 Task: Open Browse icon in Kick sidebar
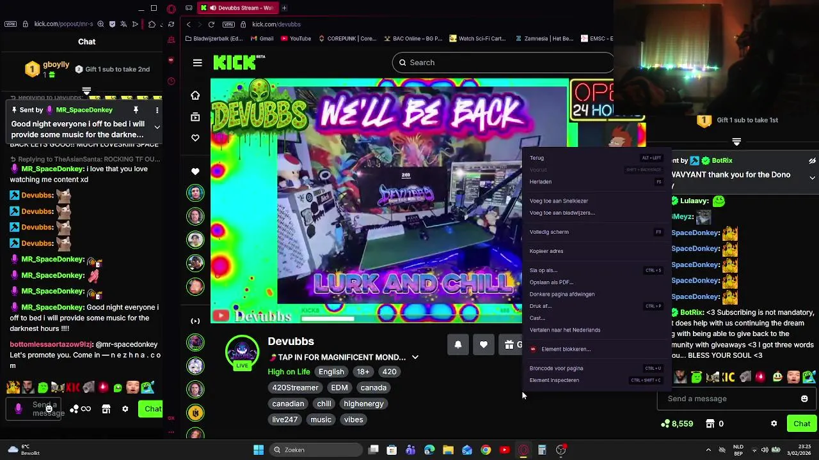pyautogui.click(x=195, y=117)
